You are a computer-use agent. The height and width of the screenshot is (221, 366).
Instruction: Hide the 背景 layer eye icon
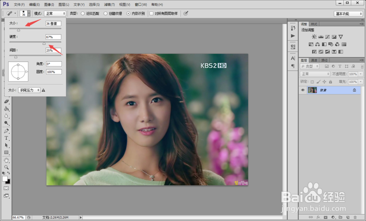[x=303, y=90]
